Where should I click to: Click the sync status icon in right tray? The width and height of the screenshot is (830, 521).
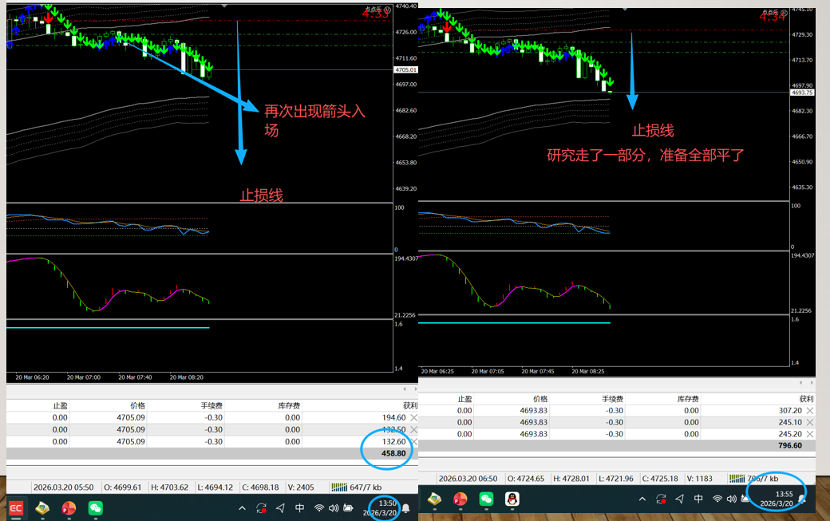(661, 499)
